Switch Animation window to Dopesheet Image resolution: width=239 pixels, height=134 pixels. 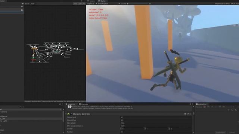coord(220,133)
